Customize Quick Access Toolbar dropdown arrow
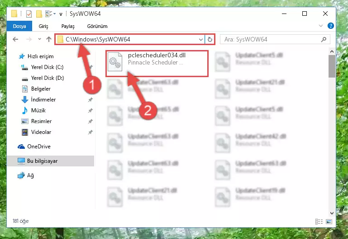Image resolution: width=348 pixels, height=239 pixels. point(61,14)
